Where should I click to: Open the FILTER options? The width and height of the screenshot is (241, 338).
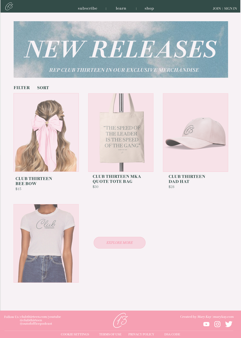point(22,88)
